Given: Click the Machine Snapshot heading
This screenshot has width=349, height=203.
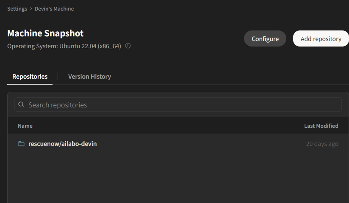Looking at the screenshot, I should (x=45, y=33).
